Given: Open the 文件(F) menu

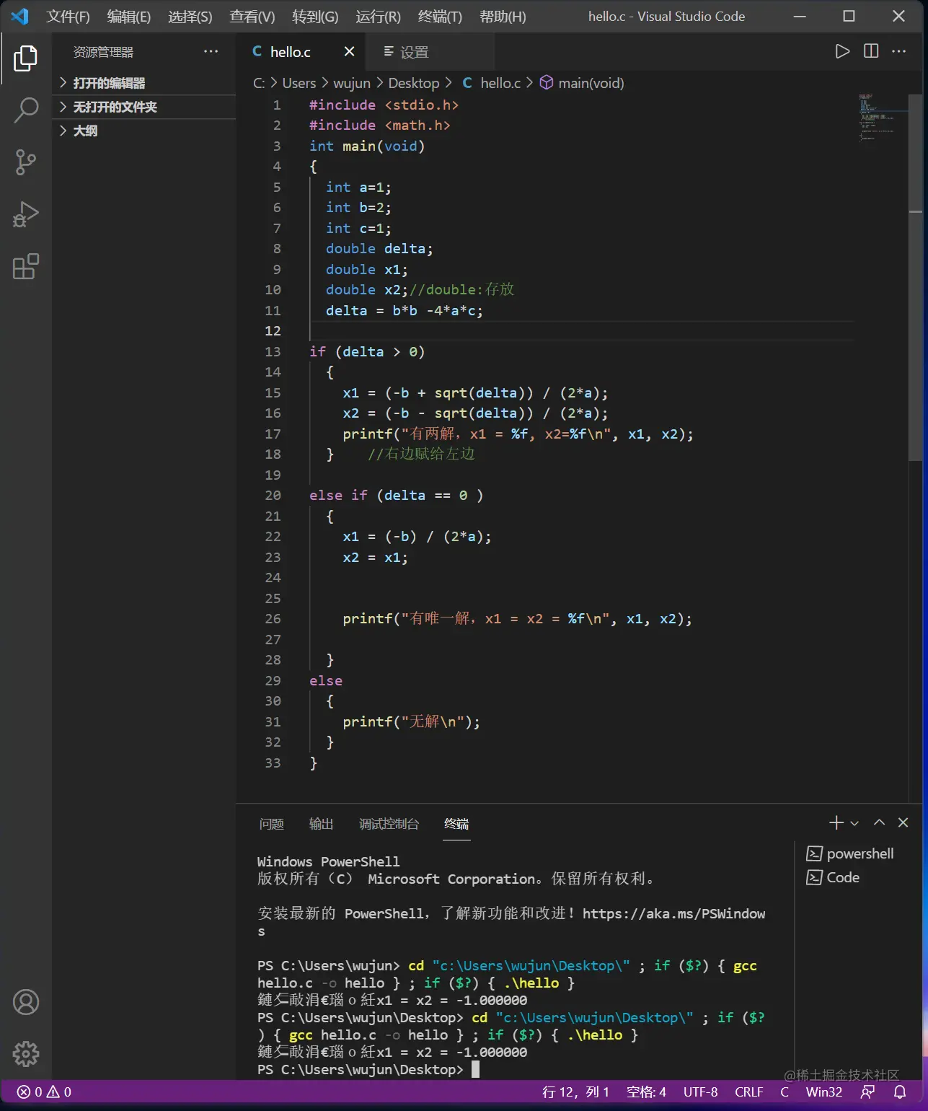Looking at the screenshot, I should [69, 17].
